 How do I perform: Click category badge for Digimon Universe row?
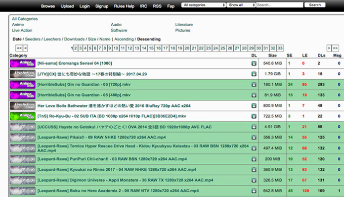pyautogui.click(x=23, y=180)
